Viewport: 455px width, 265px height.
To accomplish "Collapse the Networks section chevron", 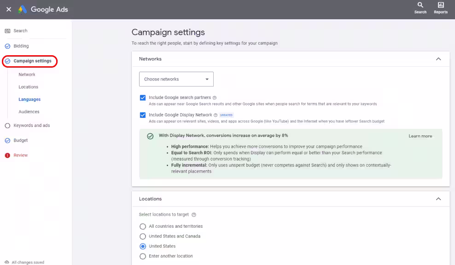I will 438,59.
